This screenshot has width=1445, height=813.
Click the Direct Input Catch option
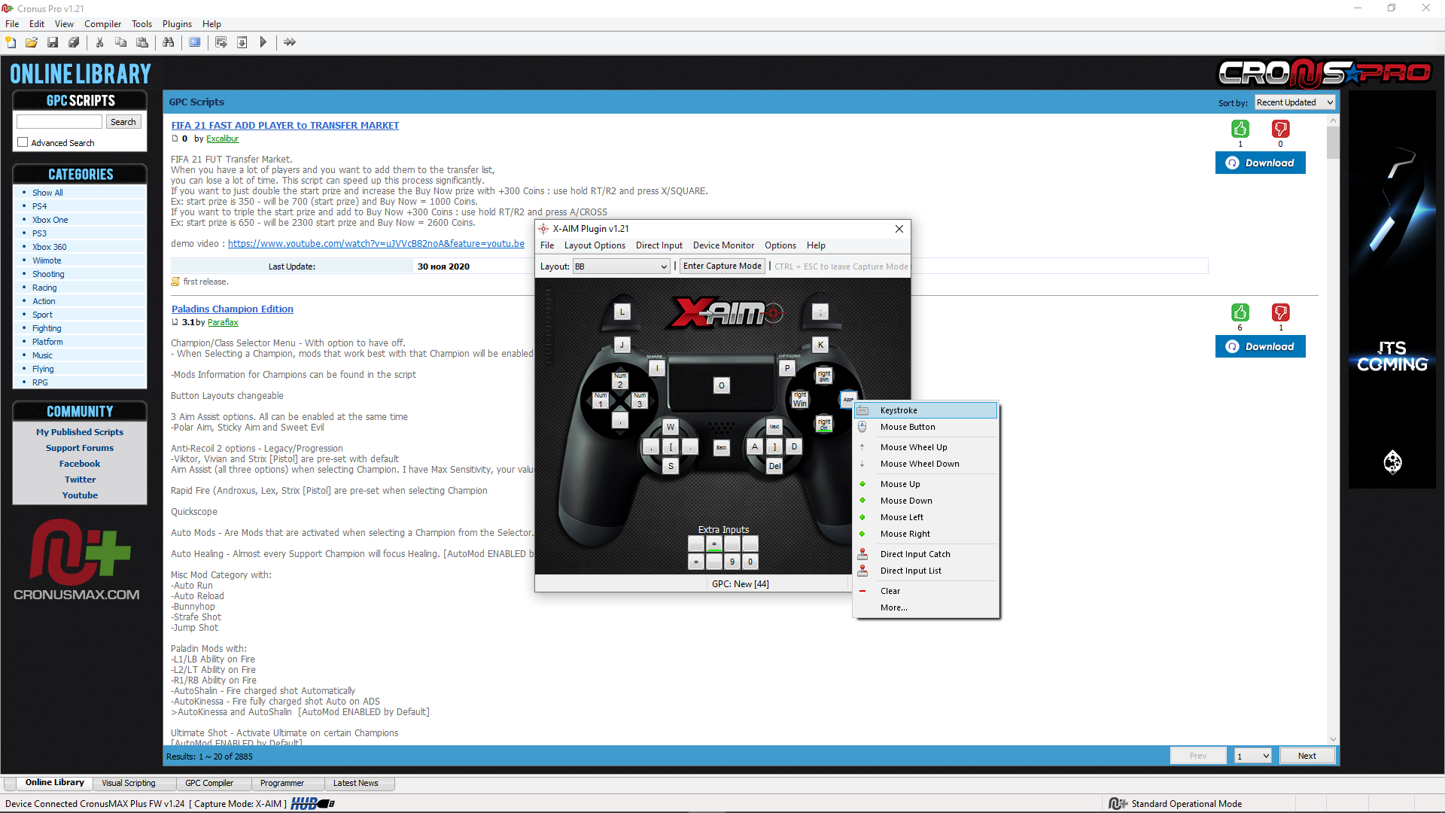pos(915,553)
